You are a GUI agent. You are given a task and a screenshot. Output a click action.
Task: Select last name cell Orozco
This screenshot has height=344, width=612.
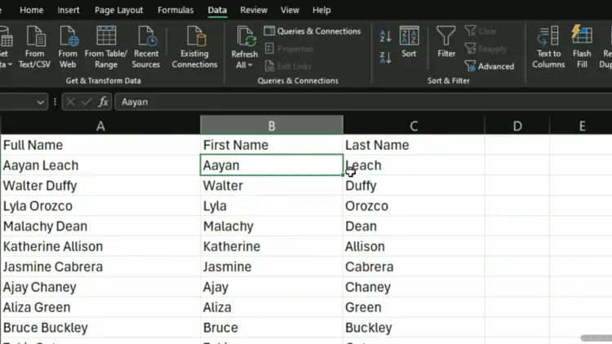coord(414,206)
